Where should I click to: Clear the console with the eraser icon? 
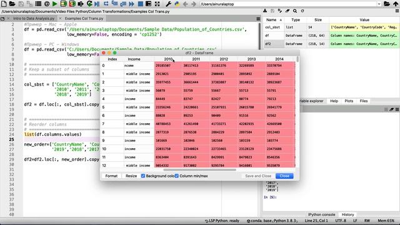[392, 109]
